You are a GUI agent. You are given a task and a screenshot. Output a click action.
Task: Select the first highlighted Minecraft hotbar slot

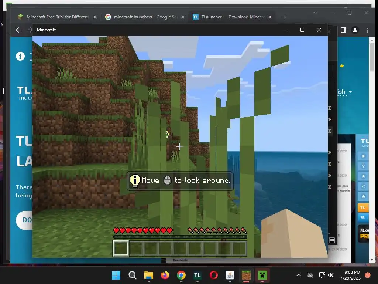121,248
